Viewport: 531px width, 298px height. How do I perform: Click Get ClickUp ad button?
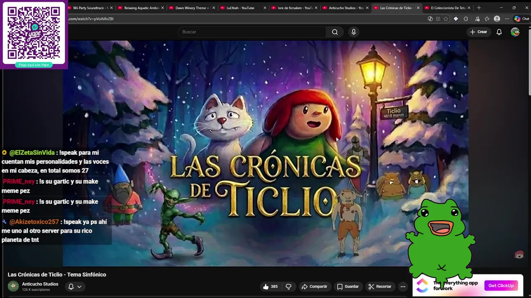[x=501, y=286]
